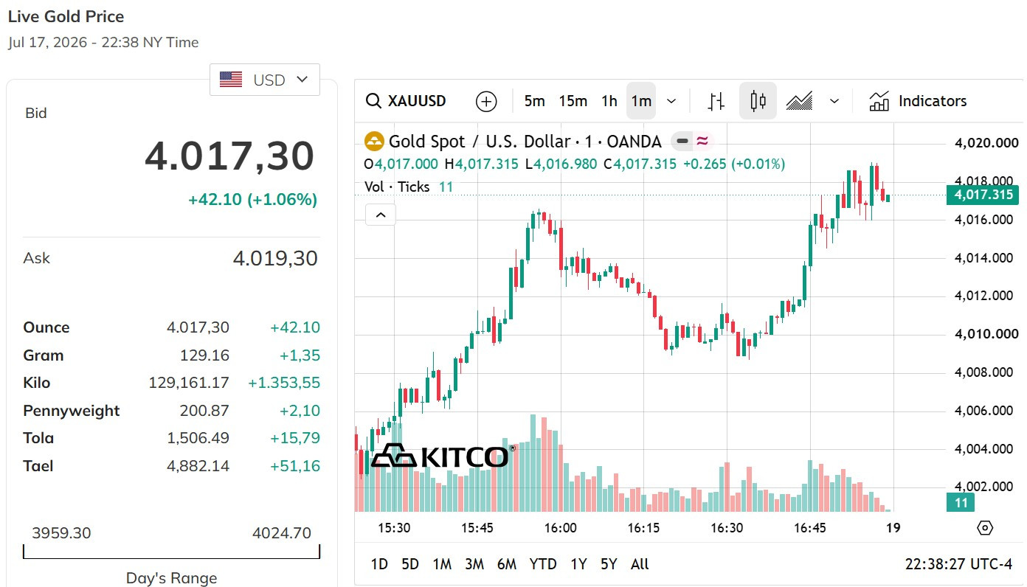The width and height of the screenshot is (1027, 587).
Task: Select the YTD date range
Action: pyautogui.click(x=543, y=564)
